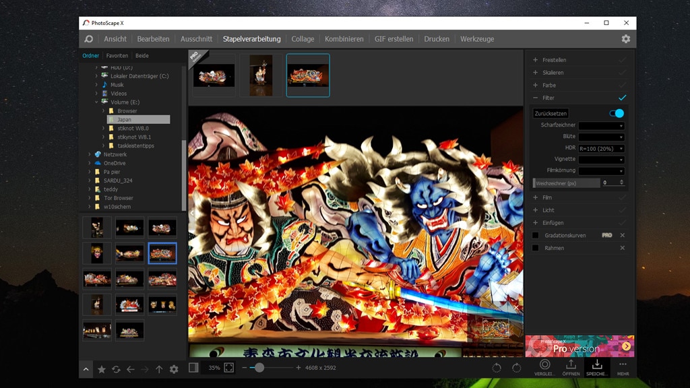Toggle the Skalieren checkmark
690x388 pixels.
622,73
